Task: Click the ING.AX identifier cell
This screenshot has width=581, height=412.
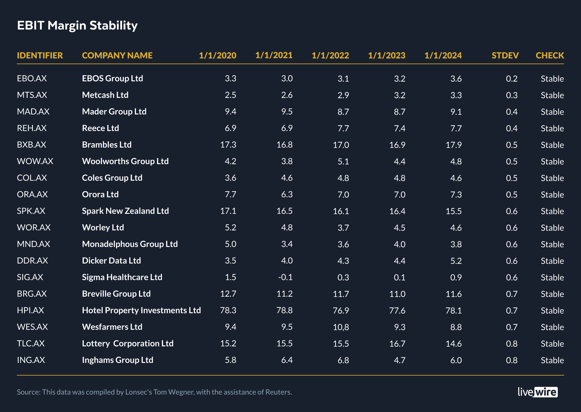Action: pyautogui.click(x=31, y=360)
